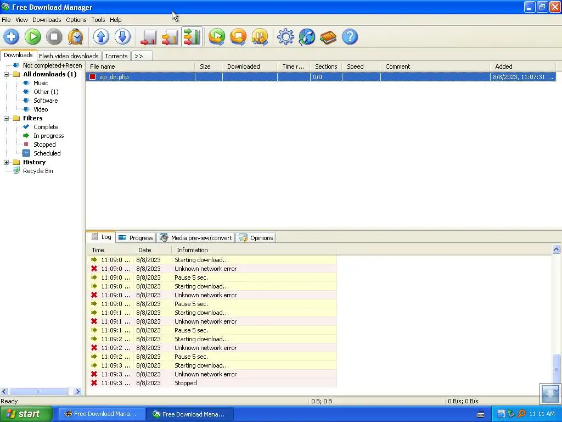The width and height of the screenshot is (562, 422).
Task: Sort by the Downloaded column header
Action: pyautogui.click(x=250, y=66)
